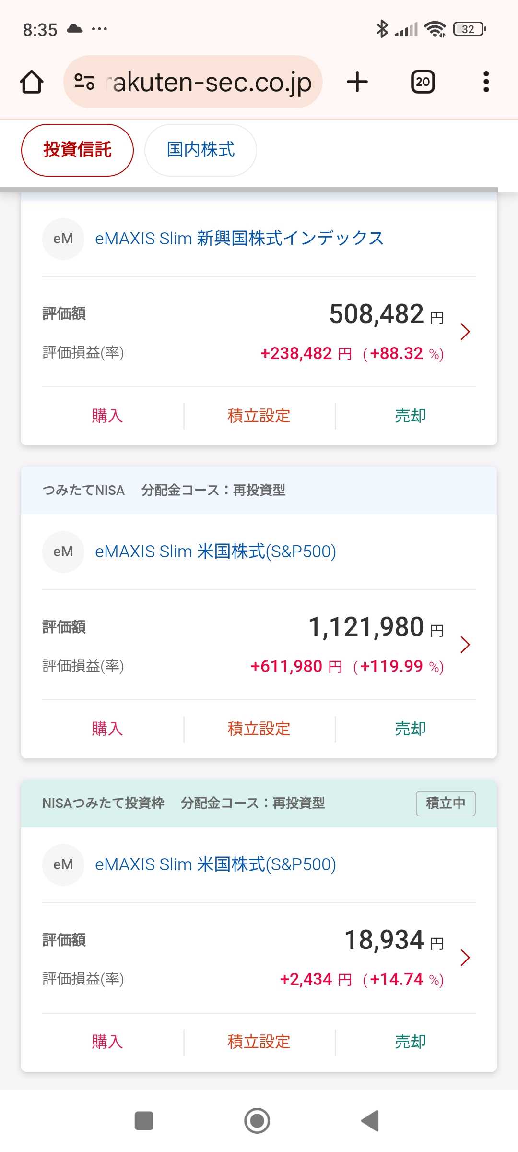Open the tab switcher showing 20 tabs

tap(423, 82)
